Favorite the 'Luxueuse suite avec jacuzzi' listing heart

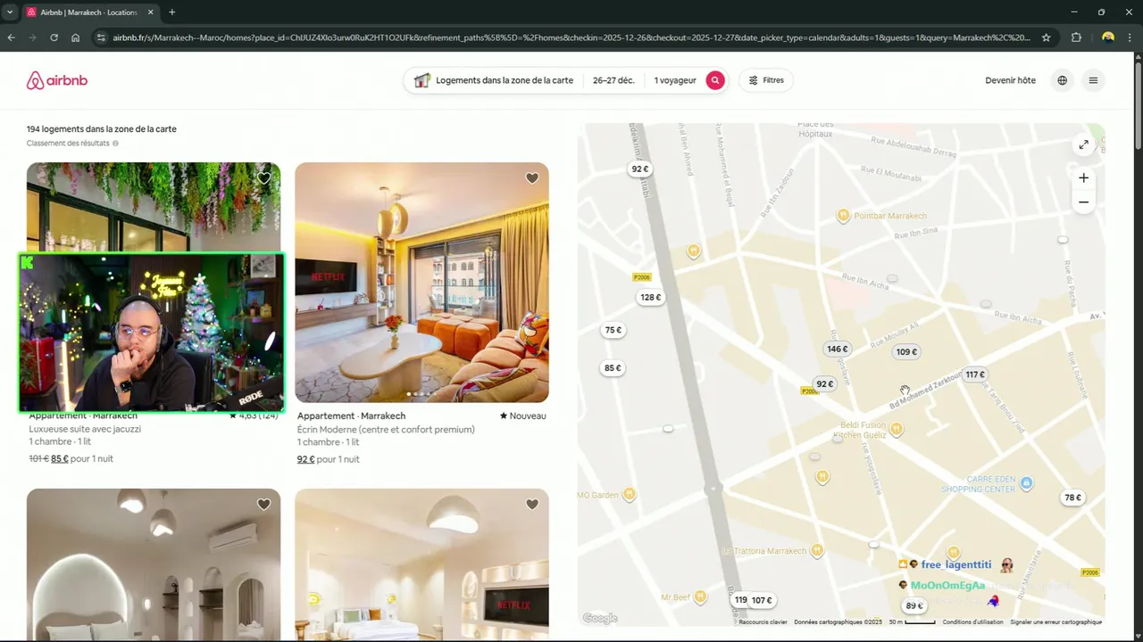click(263, 178)
